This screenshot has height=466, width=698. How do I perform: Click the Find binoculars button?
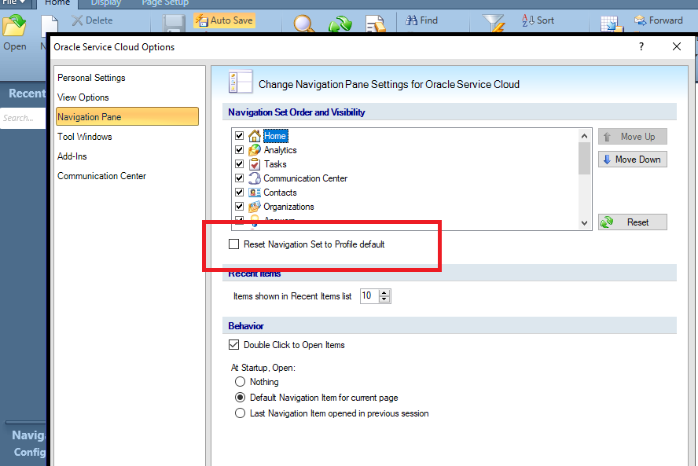click(421, 20)
